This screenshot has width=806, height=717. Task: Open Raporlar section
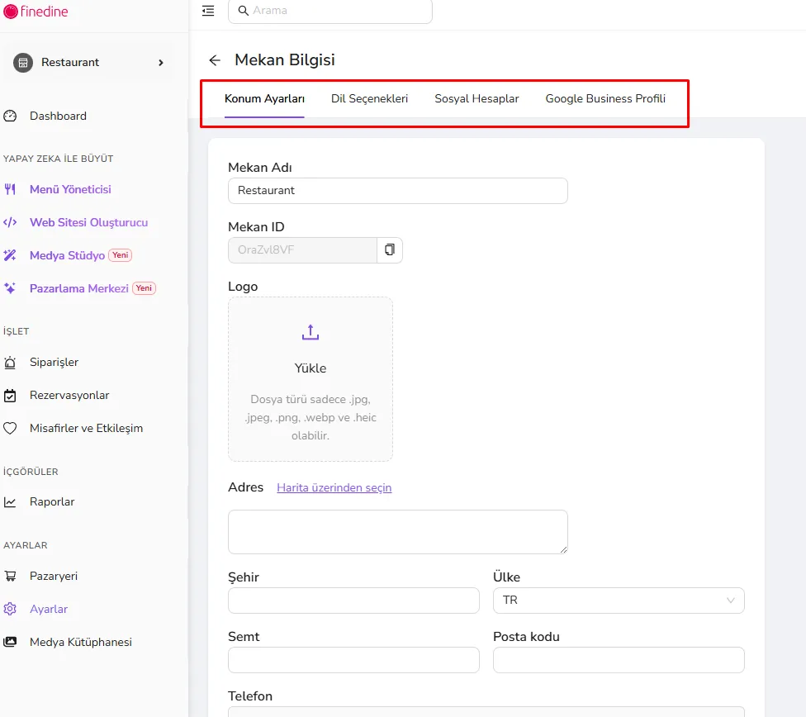52,501
